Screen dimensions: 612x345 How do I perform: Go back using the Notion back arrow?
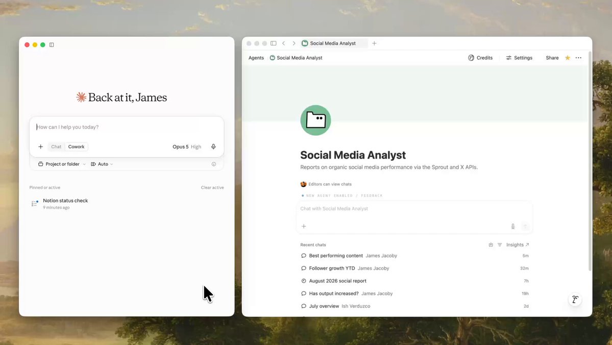pos(284,43)
